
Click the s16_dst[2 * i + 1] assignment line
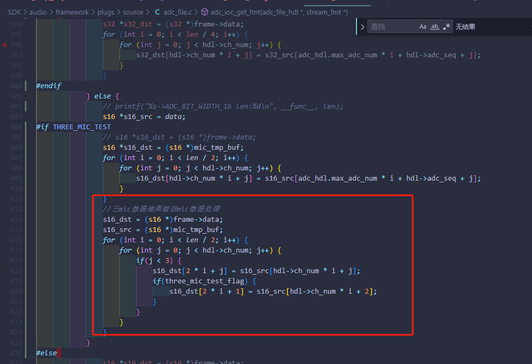point(273,292)
